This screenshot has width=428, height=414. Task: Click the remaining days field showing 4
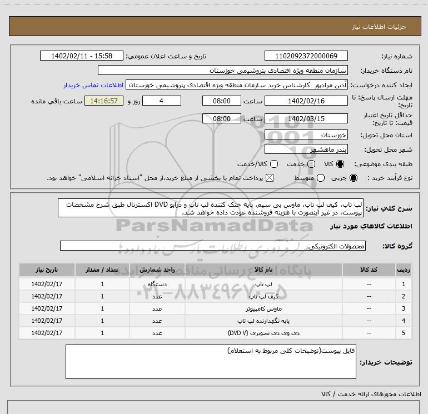[x=162, y=101]
